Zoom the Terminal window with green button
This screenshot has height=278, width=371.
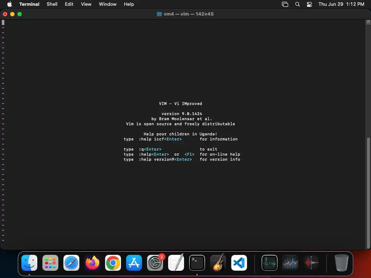pyautogui.click(x=20, y=14)
